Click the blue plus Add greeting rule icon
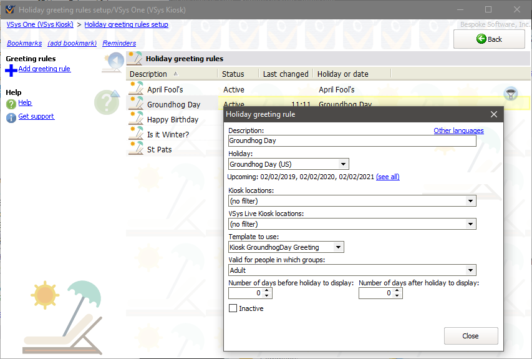The height and width of the screenshot is (359, 532). coord(11,70)
